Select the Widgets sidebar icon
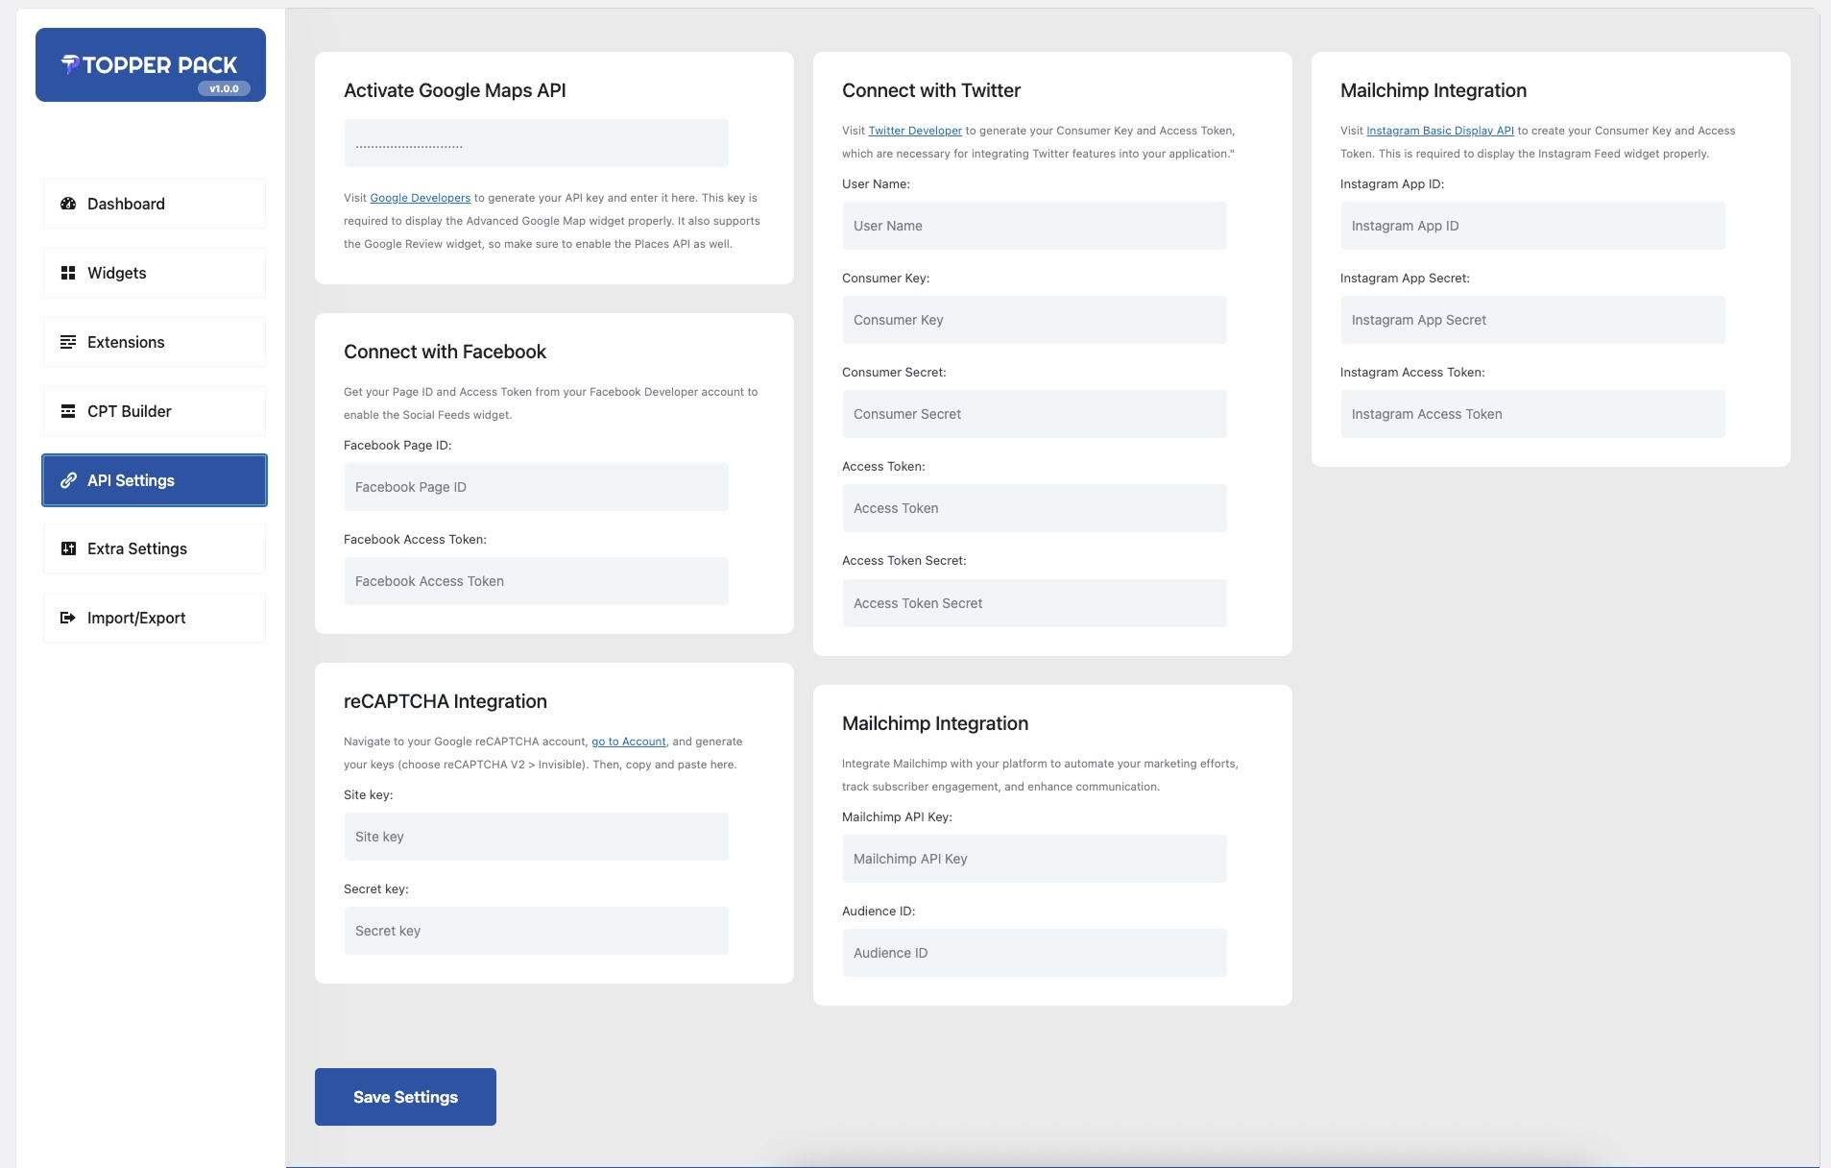Viewport: 1831px width, 1168px height. [67, 273]
